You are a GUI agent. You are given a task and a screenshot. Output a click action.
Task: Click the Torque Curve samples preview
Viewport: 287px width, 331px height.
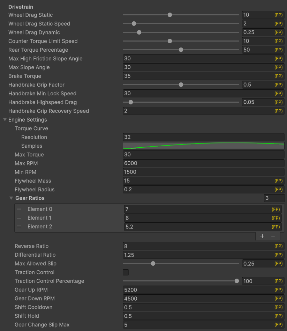203,146
